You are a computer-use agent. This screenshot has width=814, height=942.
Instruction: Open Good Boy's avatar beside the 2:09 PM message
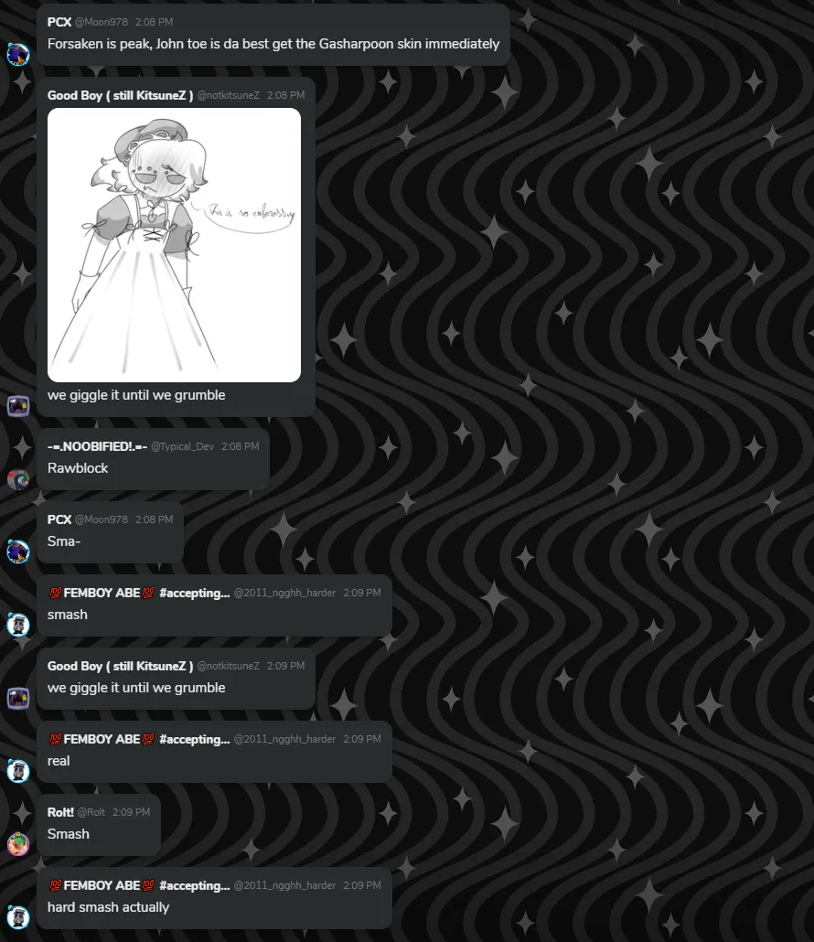18,698
